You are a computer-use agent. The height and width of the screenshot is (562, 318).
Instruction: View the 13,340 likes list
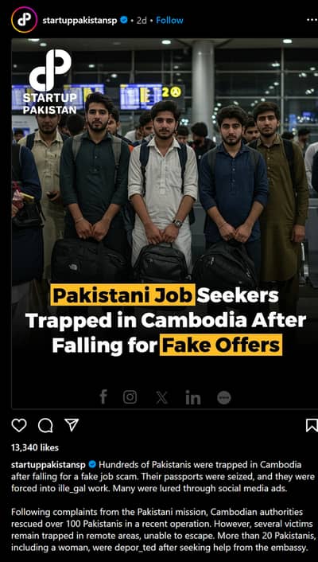coord(35,447)
